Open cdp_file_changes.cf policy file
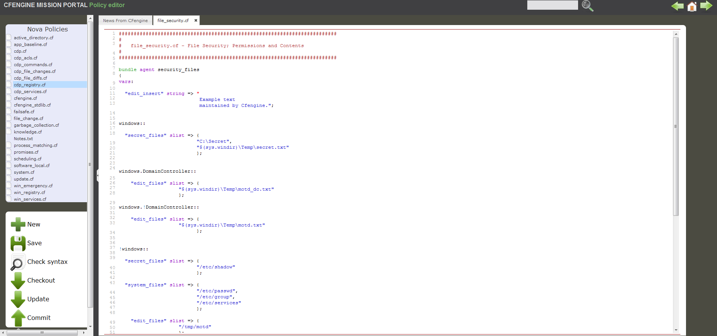Image resolution: width=717 pixels, height=336 pixels. pyautogui.click(x=35, y=71)
